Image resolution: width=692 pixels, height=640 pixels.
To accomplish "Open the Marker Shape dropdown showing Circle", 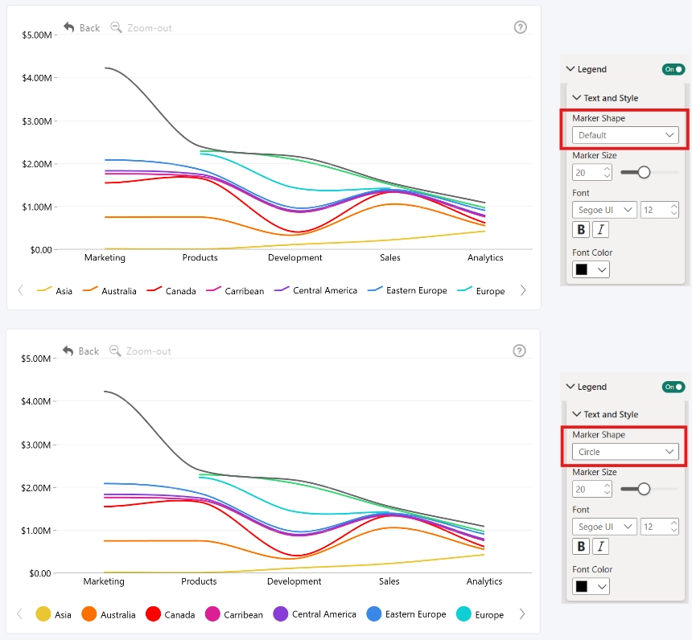I will [625, 452].
